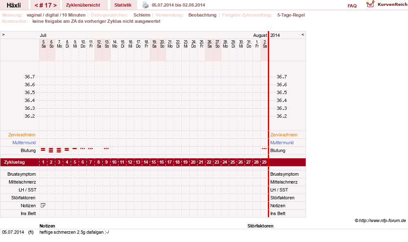Click the left Störfaktoren row label
This screenshot has height=242, width=408.
(23, 198)
